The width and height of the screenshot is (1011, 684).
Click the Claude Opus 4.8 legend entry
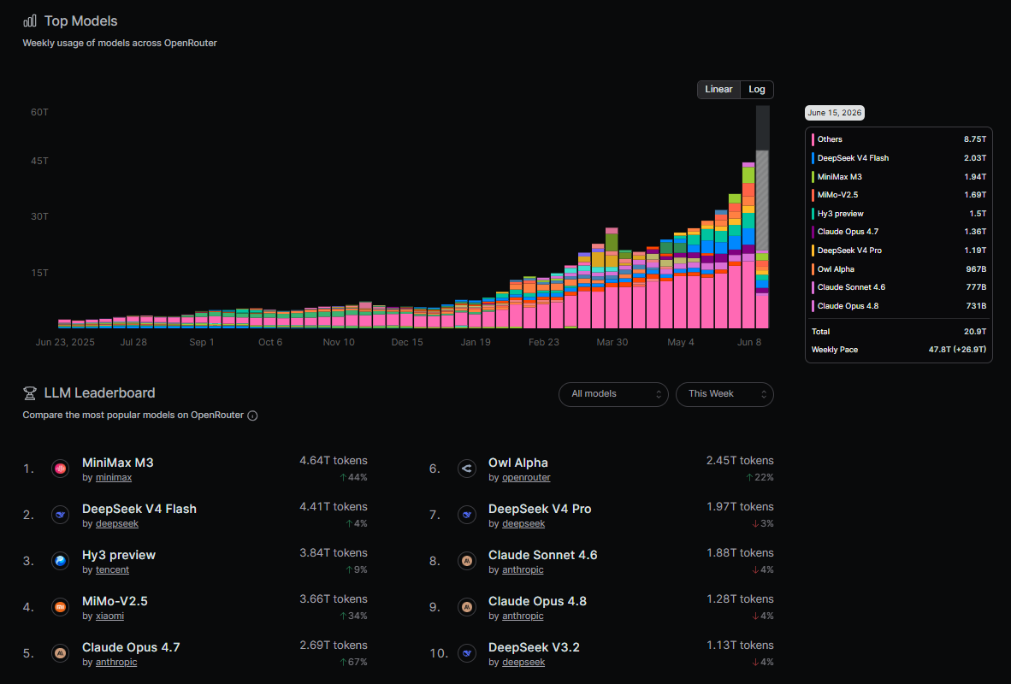[899, 306]
